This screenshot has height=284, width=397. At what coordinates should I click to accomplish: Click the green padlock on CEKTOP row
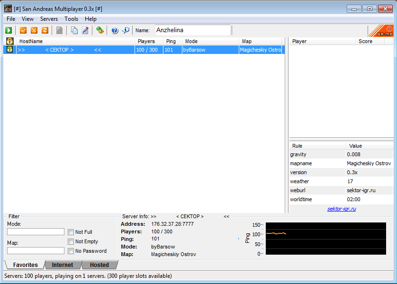pos(9,49)
